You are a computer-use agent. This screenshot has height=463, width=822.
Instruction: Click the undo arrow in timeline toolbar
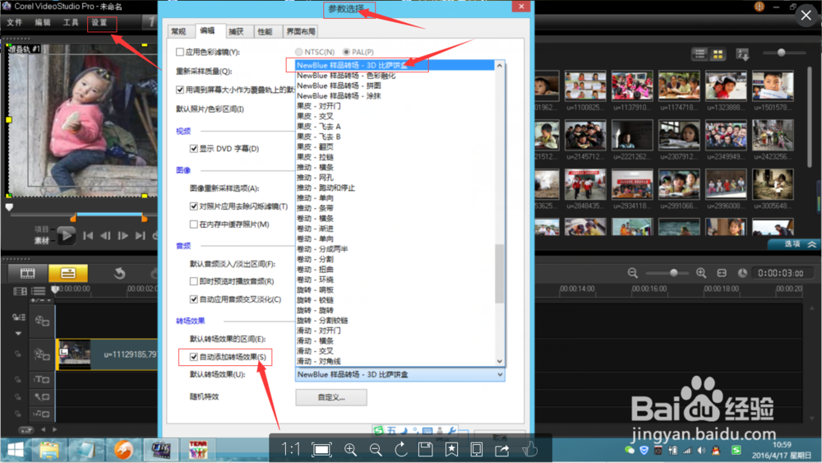119,273
